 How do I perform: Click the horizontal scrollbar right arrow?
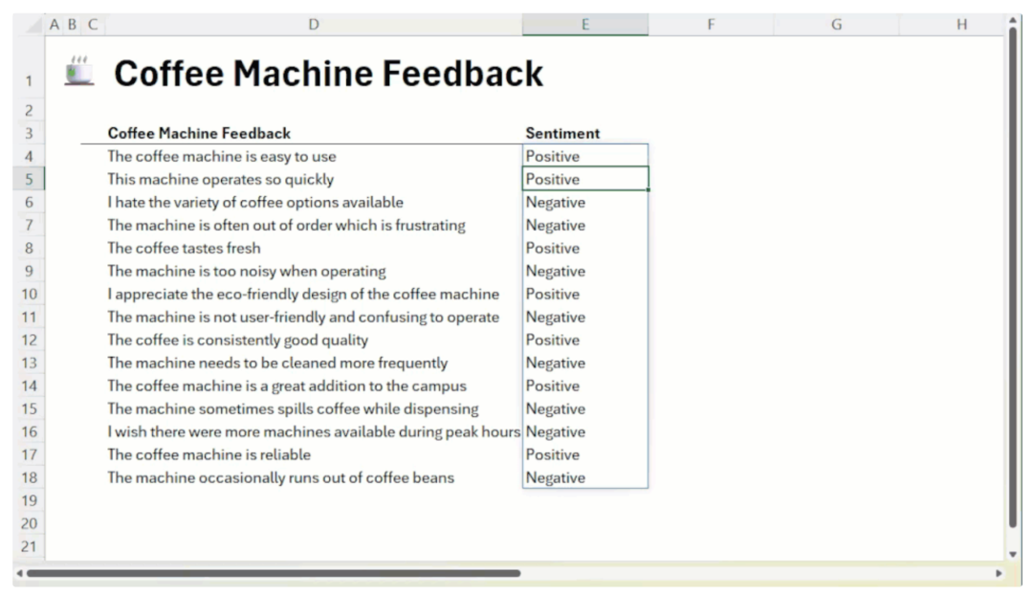(999, 573)
